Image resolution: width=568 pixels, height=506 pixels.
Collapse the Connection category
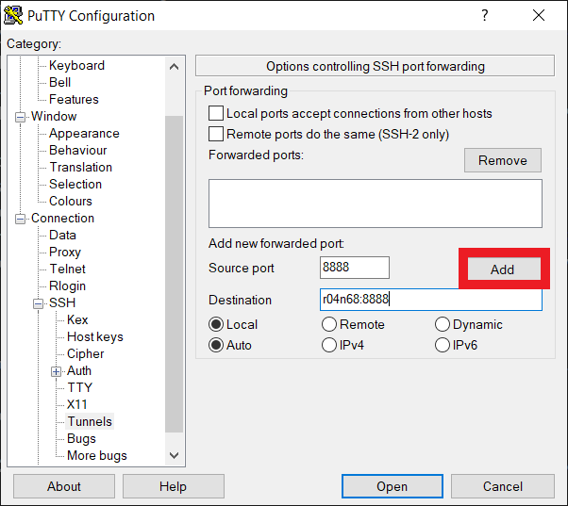point(21,219)
